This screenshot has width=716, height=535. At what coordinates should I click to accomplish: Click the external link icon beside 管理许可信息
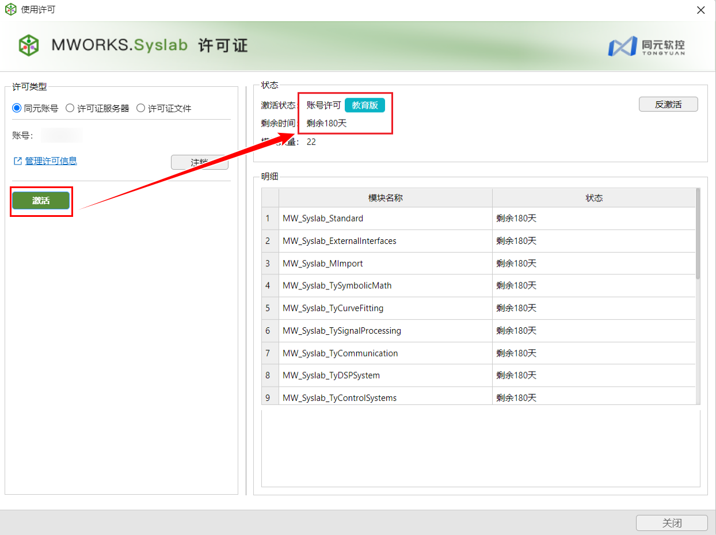click(17, 161)
